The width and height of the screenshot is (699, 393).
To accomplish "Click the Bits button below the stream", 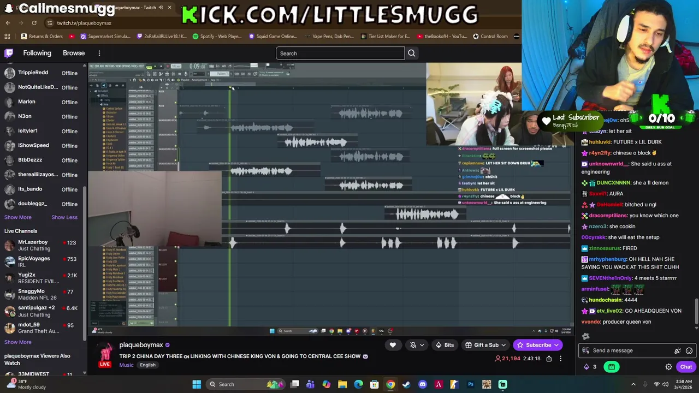I will pyautogui.click(x=444, y=345).
